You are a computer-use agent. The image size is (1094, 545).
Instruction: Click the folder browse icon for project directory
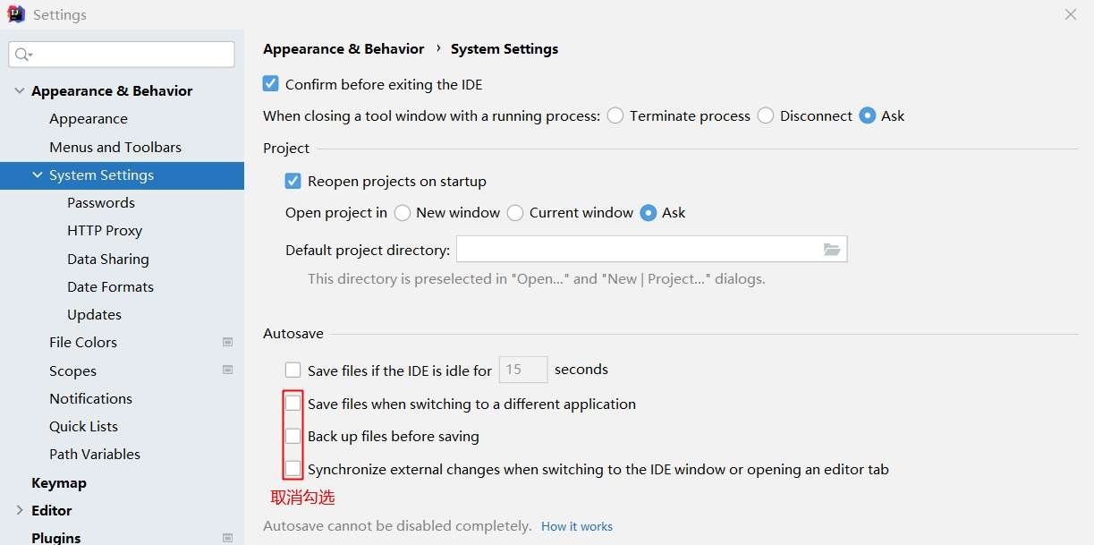point(832,250)
